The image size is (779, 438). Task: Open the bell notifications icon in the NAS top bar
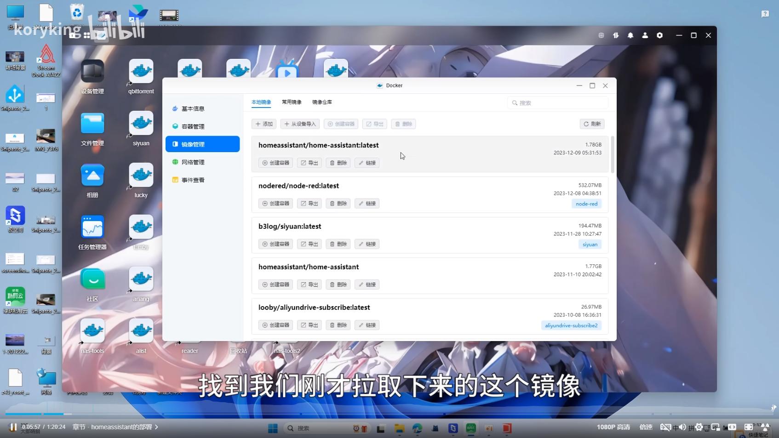(x=630, y=35)
